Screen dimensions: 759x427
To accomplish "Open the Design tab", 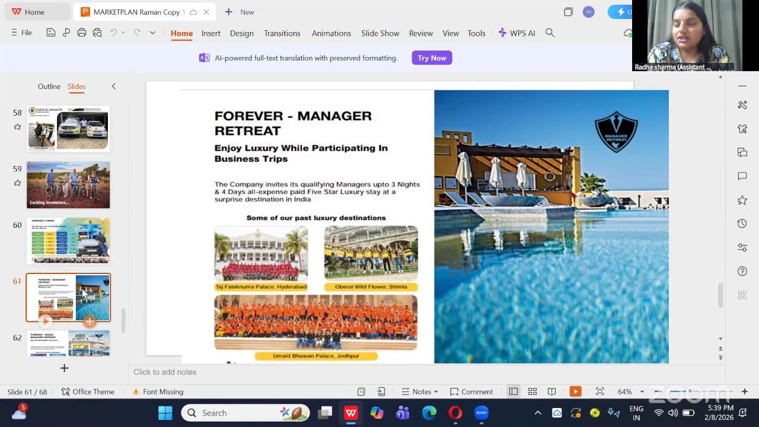I will coord(242,33).
